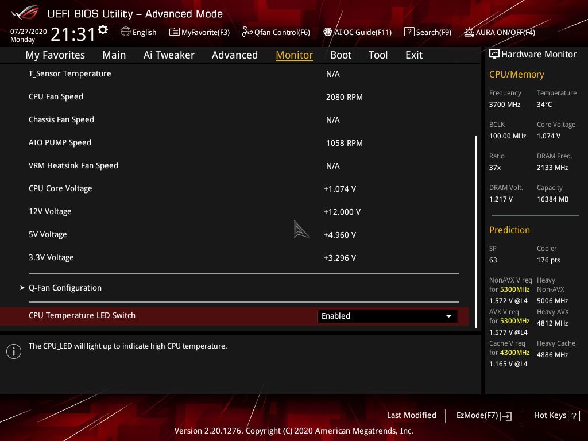Screen dimensions: 588x441
Task: Click the 1058 RPM value
Action: click(x=345, y=143)
